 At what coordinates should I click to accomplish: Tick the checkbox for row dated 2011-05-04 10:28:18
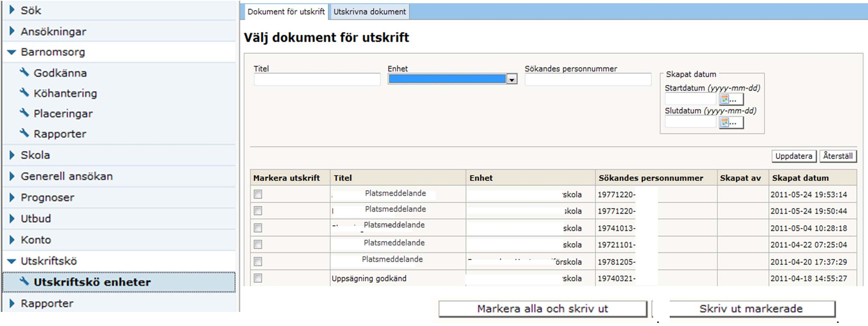[x=258, y=228]
